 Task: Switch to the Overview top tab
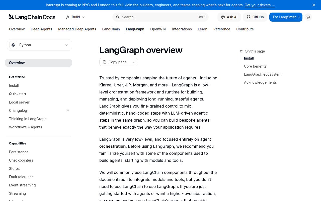pyautogui.click(x=17, y=29)
